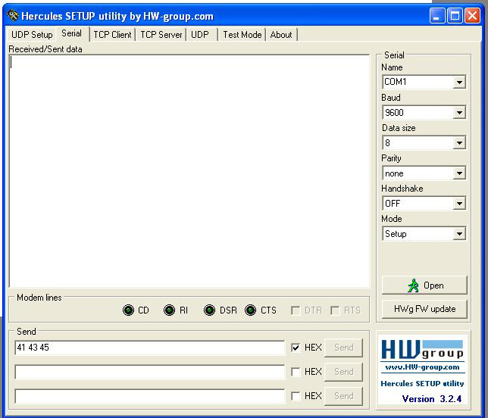Click the third empty send input field
This screenshot has height=418, width=488.
click(150, 396)
